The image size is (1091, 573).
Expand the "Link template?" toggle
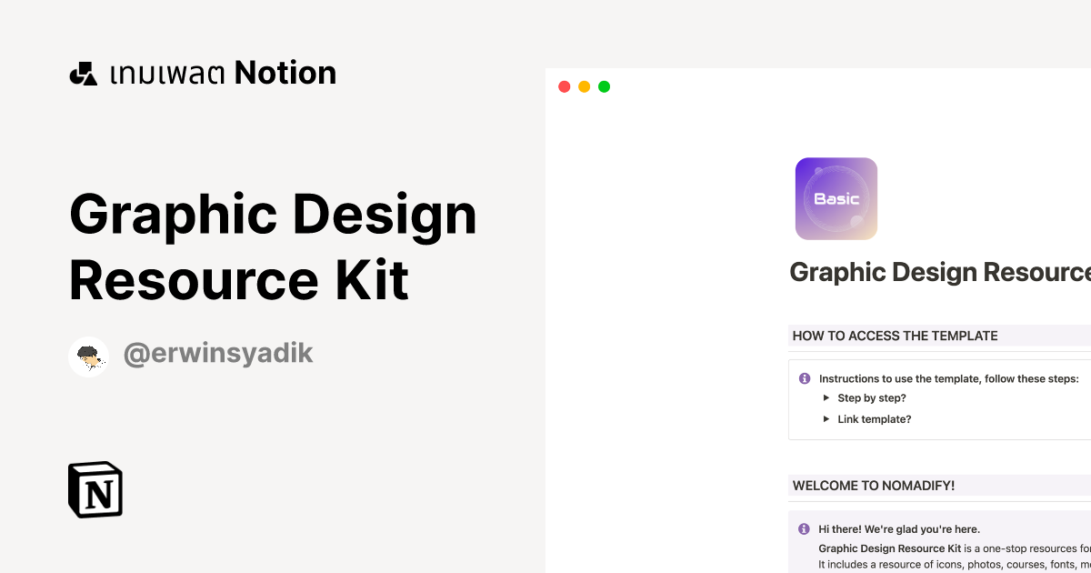827,419
